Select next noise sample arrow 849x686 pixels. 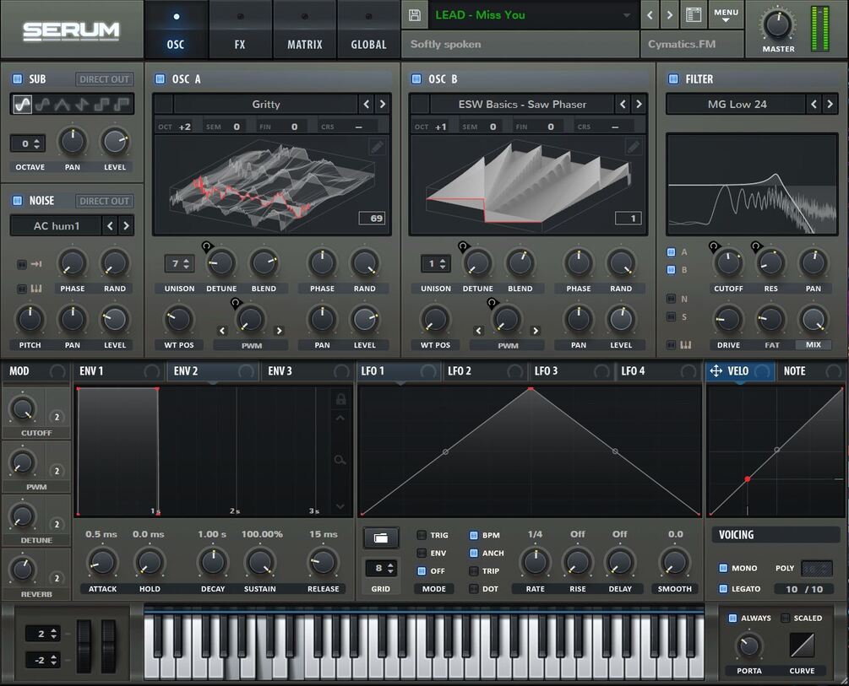point(126,225)
